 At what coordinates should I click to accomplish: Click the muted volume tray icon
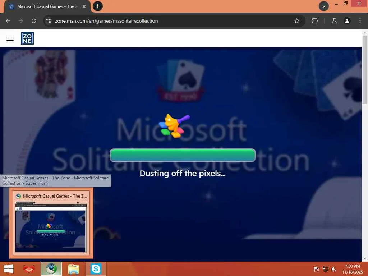tap(334, 269)
